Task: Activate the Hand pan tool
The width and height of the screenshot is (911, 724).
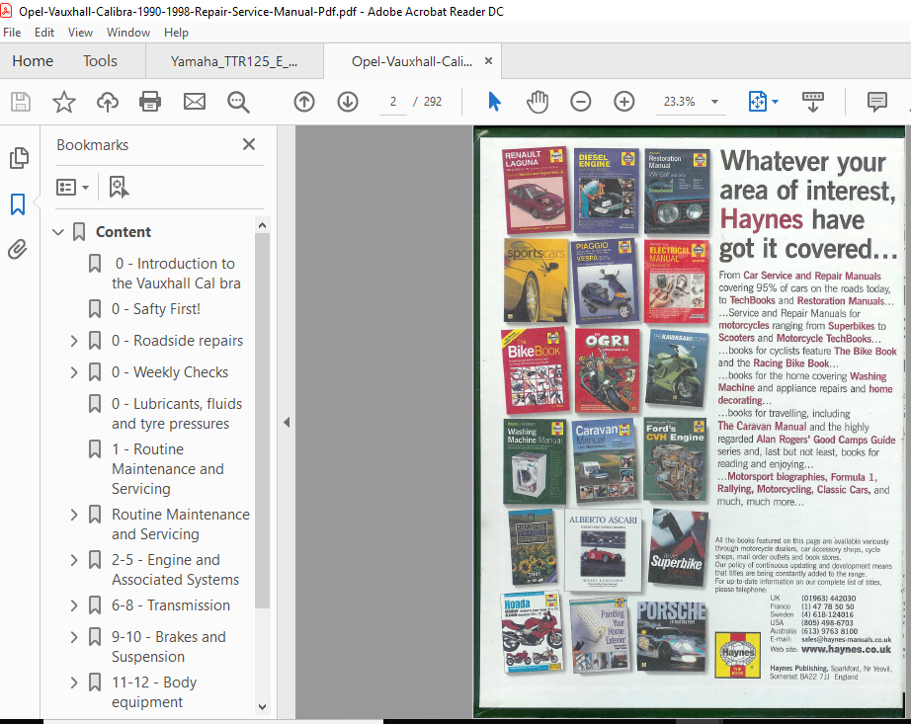Action: pos(538,102)
